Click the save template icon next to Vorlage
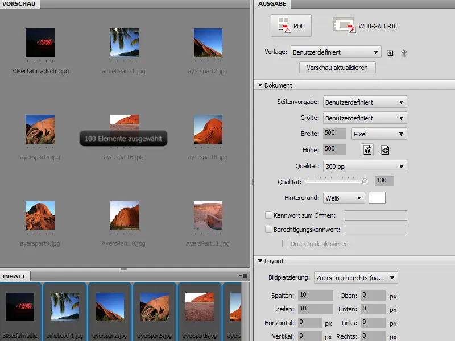Viewport: 455px width, 341px height. click(x=390, y=53)
